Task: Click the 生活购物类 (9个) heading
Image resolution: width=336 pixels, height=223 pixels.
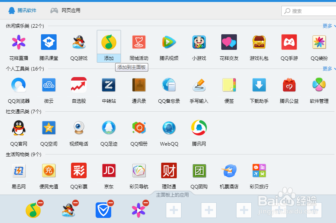Action: pos(23,155)
